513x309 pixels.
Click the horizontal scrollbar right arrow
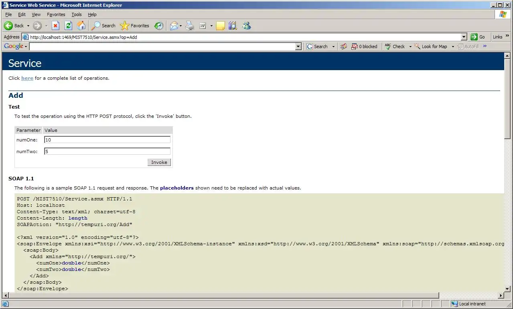click(x=501, y=295)
